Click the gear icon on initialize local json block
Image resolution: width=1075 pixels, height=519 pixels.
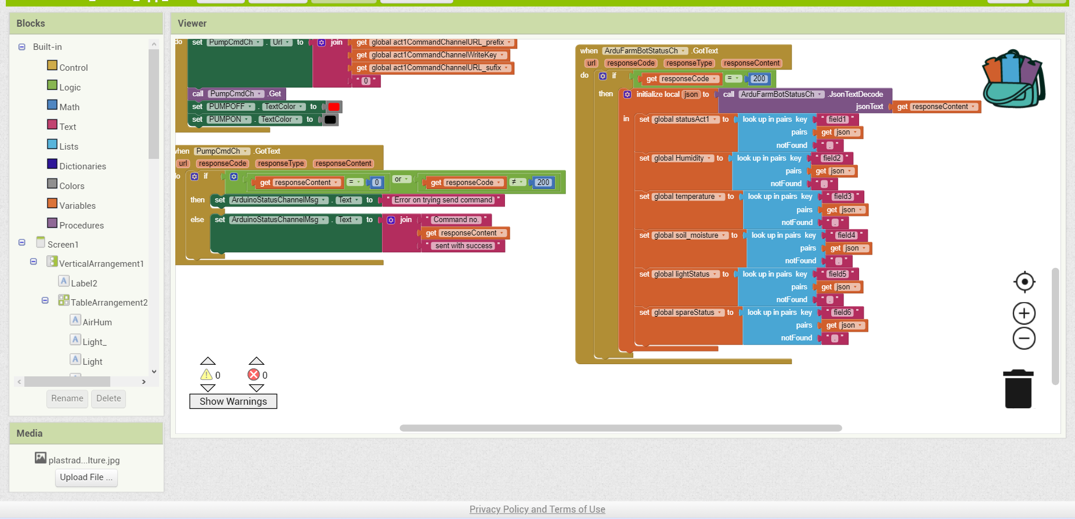(627, 94)
